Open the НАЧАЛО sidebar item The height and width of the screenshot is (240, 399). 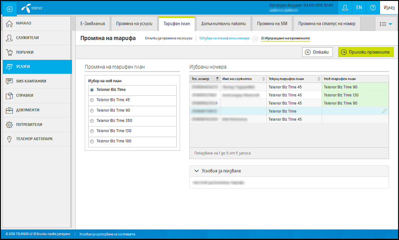click(37, 24)
